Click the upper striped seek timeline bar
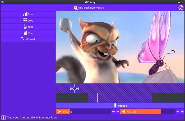The height and width of the screenshot is (121, 185). (x=120, y=88)
